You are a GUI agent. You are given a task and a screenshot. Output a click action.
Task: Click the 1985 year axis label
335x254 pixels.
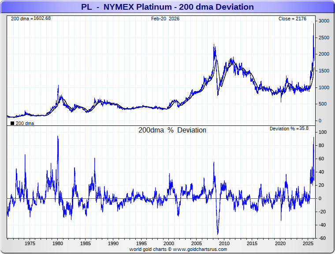tap(85, 243)
